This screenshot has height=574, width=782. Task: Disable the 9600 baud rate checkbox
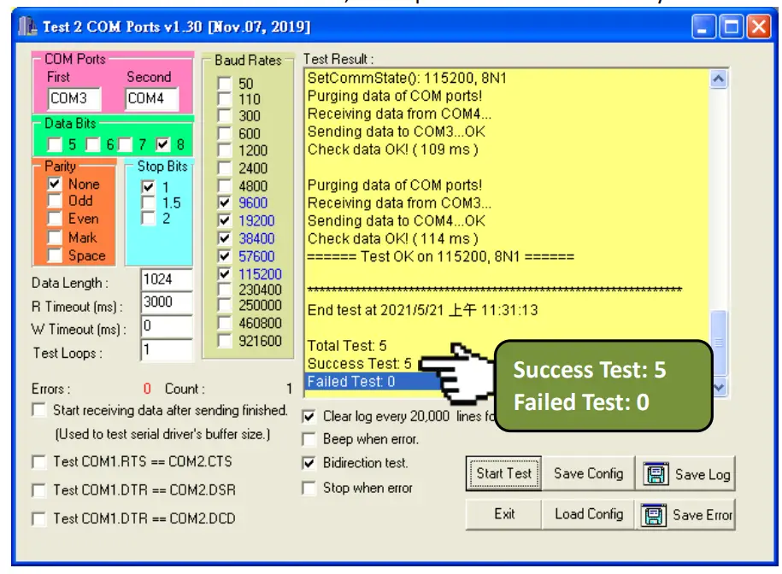[x=225, y=202]
